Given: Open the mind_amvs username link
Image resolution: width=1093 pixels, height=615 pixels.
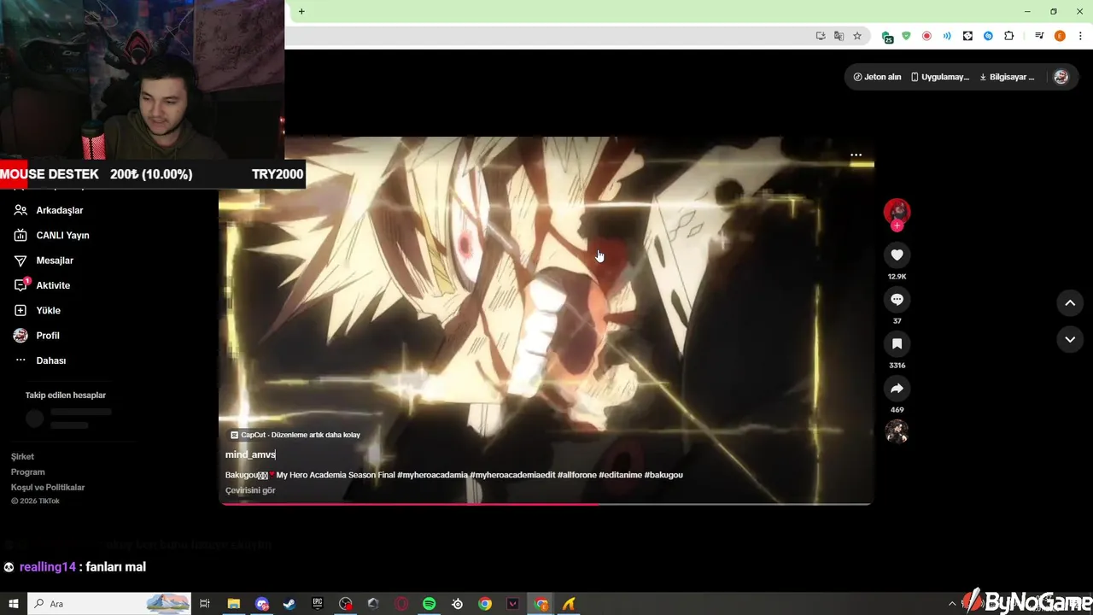Looking at the screenshot, I should 250,455.
